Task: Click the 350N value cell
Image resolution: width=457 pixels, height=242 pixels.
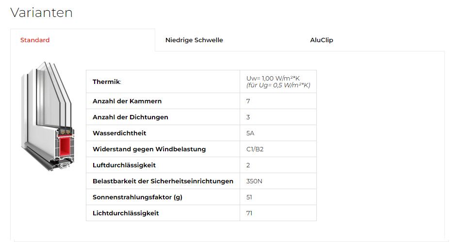Action: [255, 181]
